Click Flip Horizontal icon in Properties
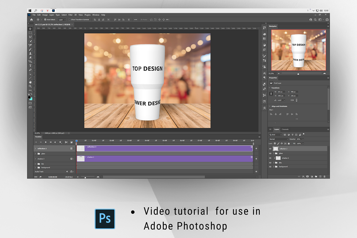The width and height of the screenshot is (357, 238). tap(292, 100)
